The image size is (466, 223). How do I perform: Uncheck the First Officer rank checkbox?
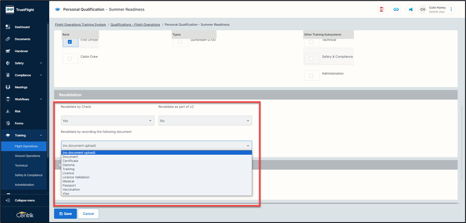click(70, 42)
